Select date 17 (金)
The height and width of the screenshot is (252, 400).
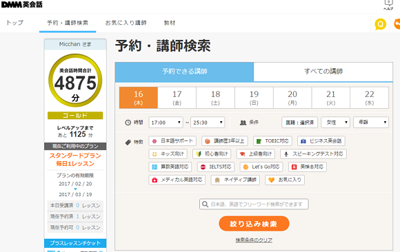177,98
